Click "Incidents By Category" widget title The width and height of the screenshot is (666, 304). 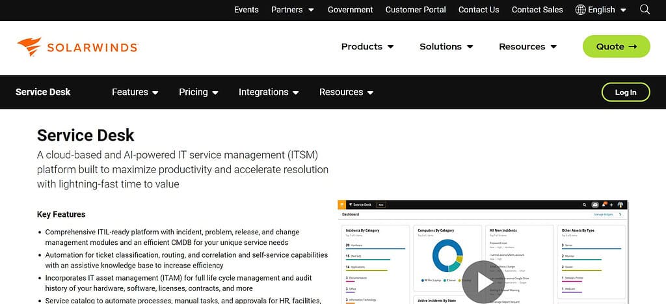362,230
